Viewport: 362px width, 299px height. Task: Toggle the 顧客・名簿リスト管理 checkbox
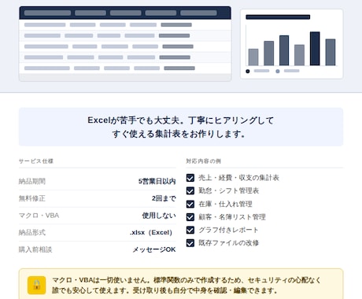pyautogui.click(x=190, y=217)
